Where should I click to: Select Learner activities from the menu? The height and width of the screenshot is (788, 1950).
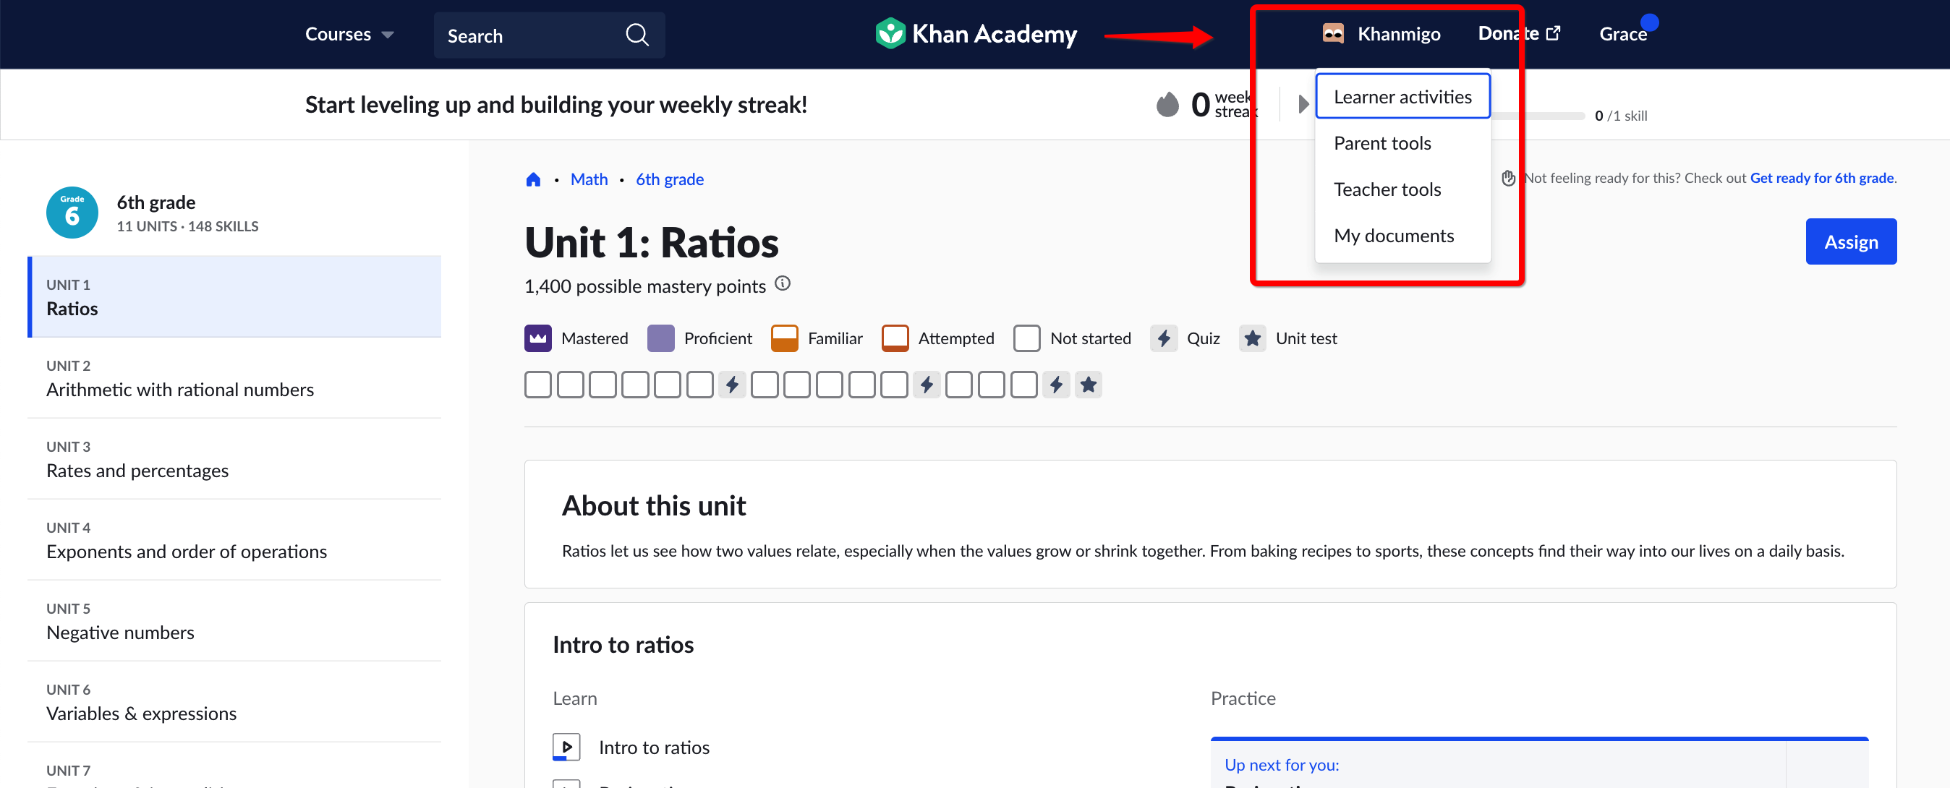[1402, 96]
